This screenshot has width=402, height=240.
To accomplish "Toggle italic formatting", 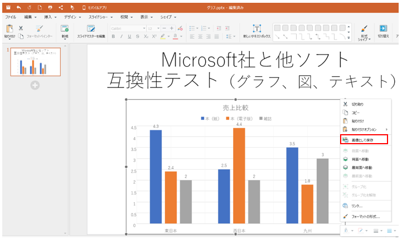I will 122,37.
